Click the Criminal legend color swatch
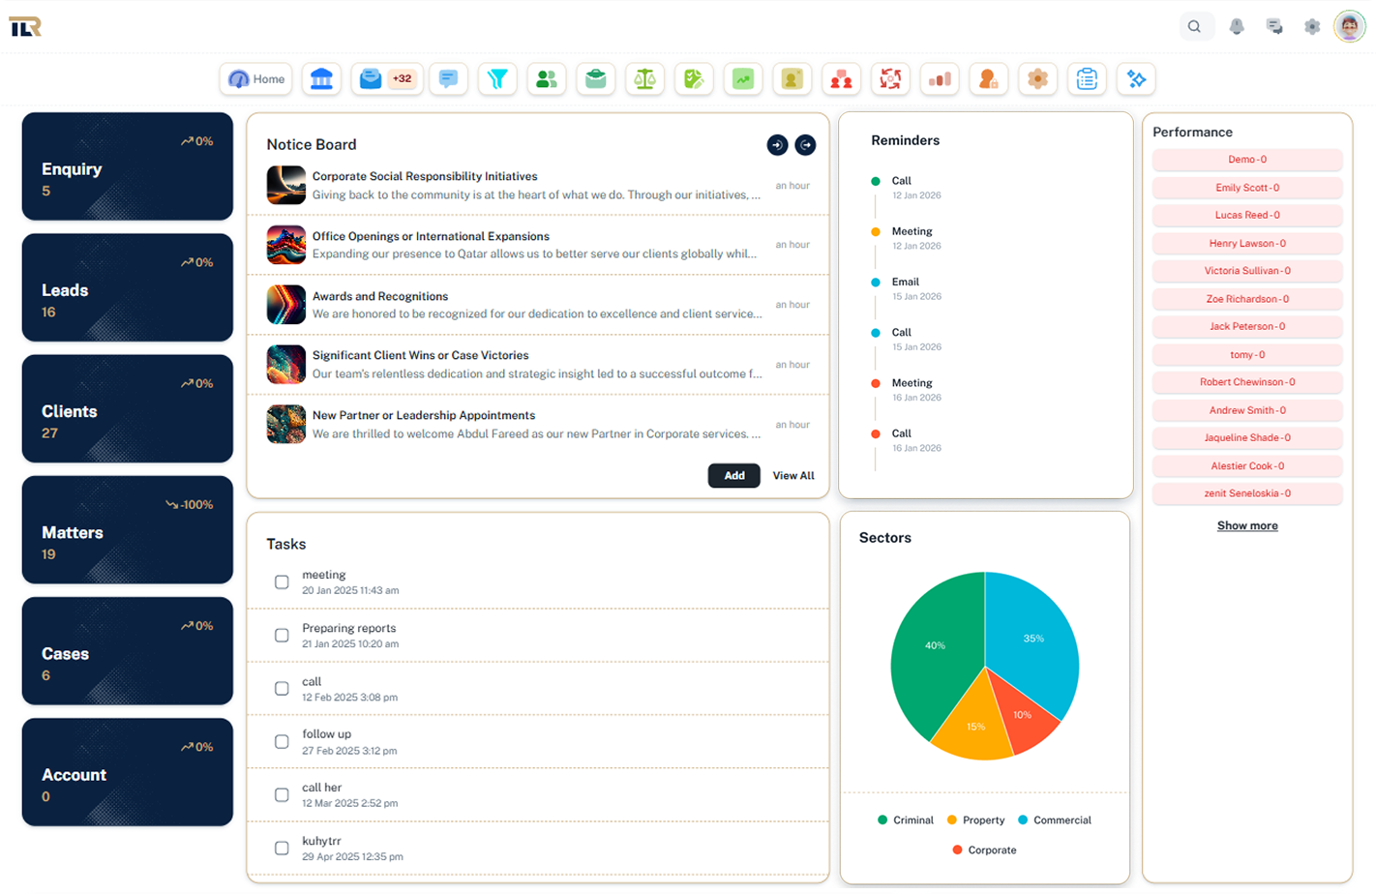1376x894 pixels. [882, 820]
